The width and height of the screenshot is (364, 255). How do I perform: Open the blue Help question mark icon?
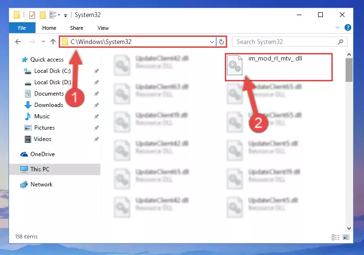pyautogui.click(x=348, y=27)
